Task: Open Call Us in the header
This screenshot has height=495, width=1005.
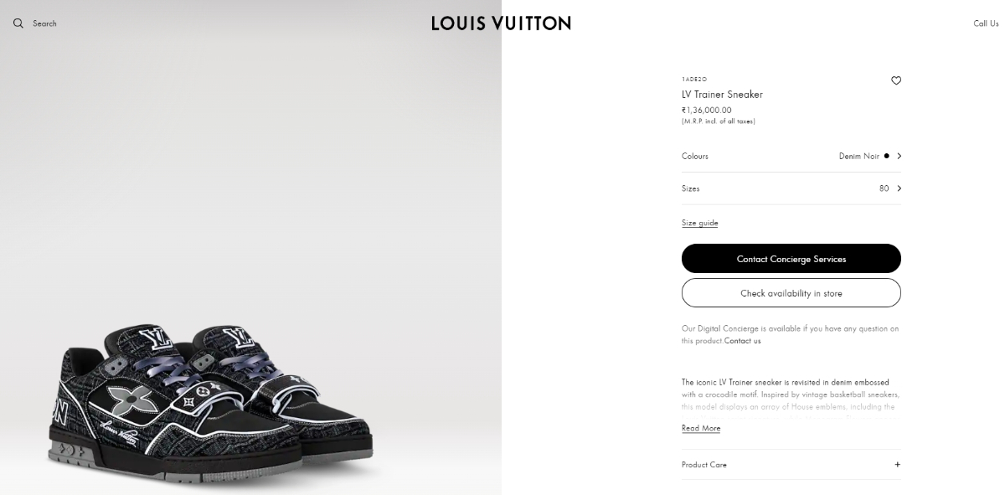Action: pyautogui.click(x=986, y=23)
